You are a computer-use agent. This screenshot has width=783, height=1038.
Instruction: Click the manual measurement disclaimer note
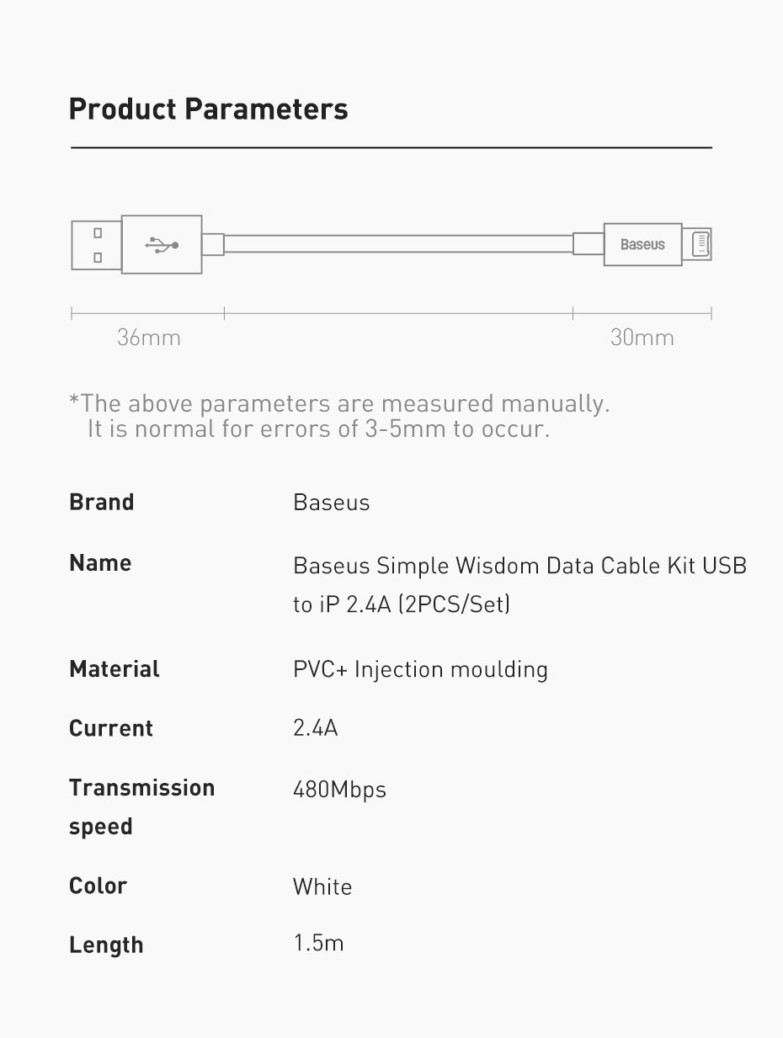(x=339, y=416)
